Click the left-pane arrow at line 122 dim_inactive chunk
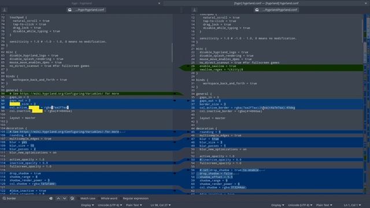This screenshot has height=208, width=370. (175, 191)
